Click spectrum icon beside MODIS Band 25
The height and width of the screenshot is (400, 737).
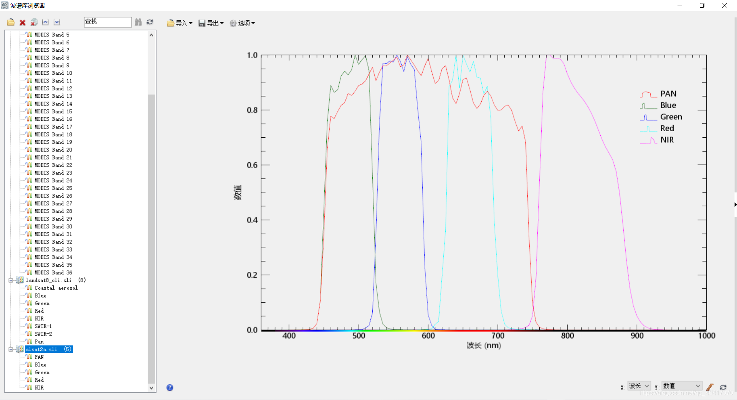(x=29, y=188)
